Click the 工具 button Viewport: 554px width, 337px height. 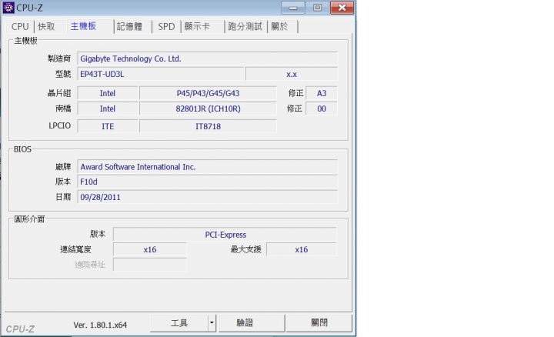(179, 323)
